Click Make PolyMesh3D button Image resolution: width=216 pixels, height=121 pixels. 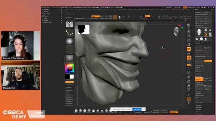pos(206,21)
